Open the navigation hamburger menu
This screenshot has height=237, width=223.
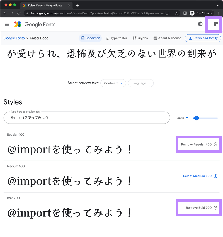click(7, 24)
